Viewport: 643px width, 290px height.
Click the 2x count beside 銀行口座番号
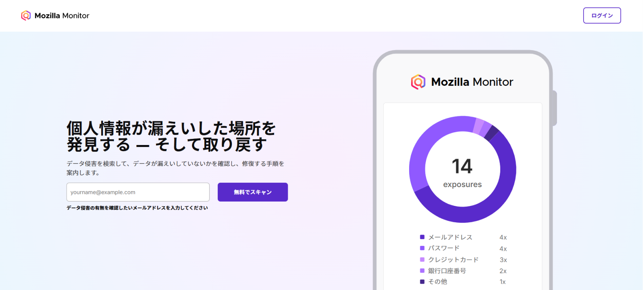pyautogui.click(x=503, y=271)
